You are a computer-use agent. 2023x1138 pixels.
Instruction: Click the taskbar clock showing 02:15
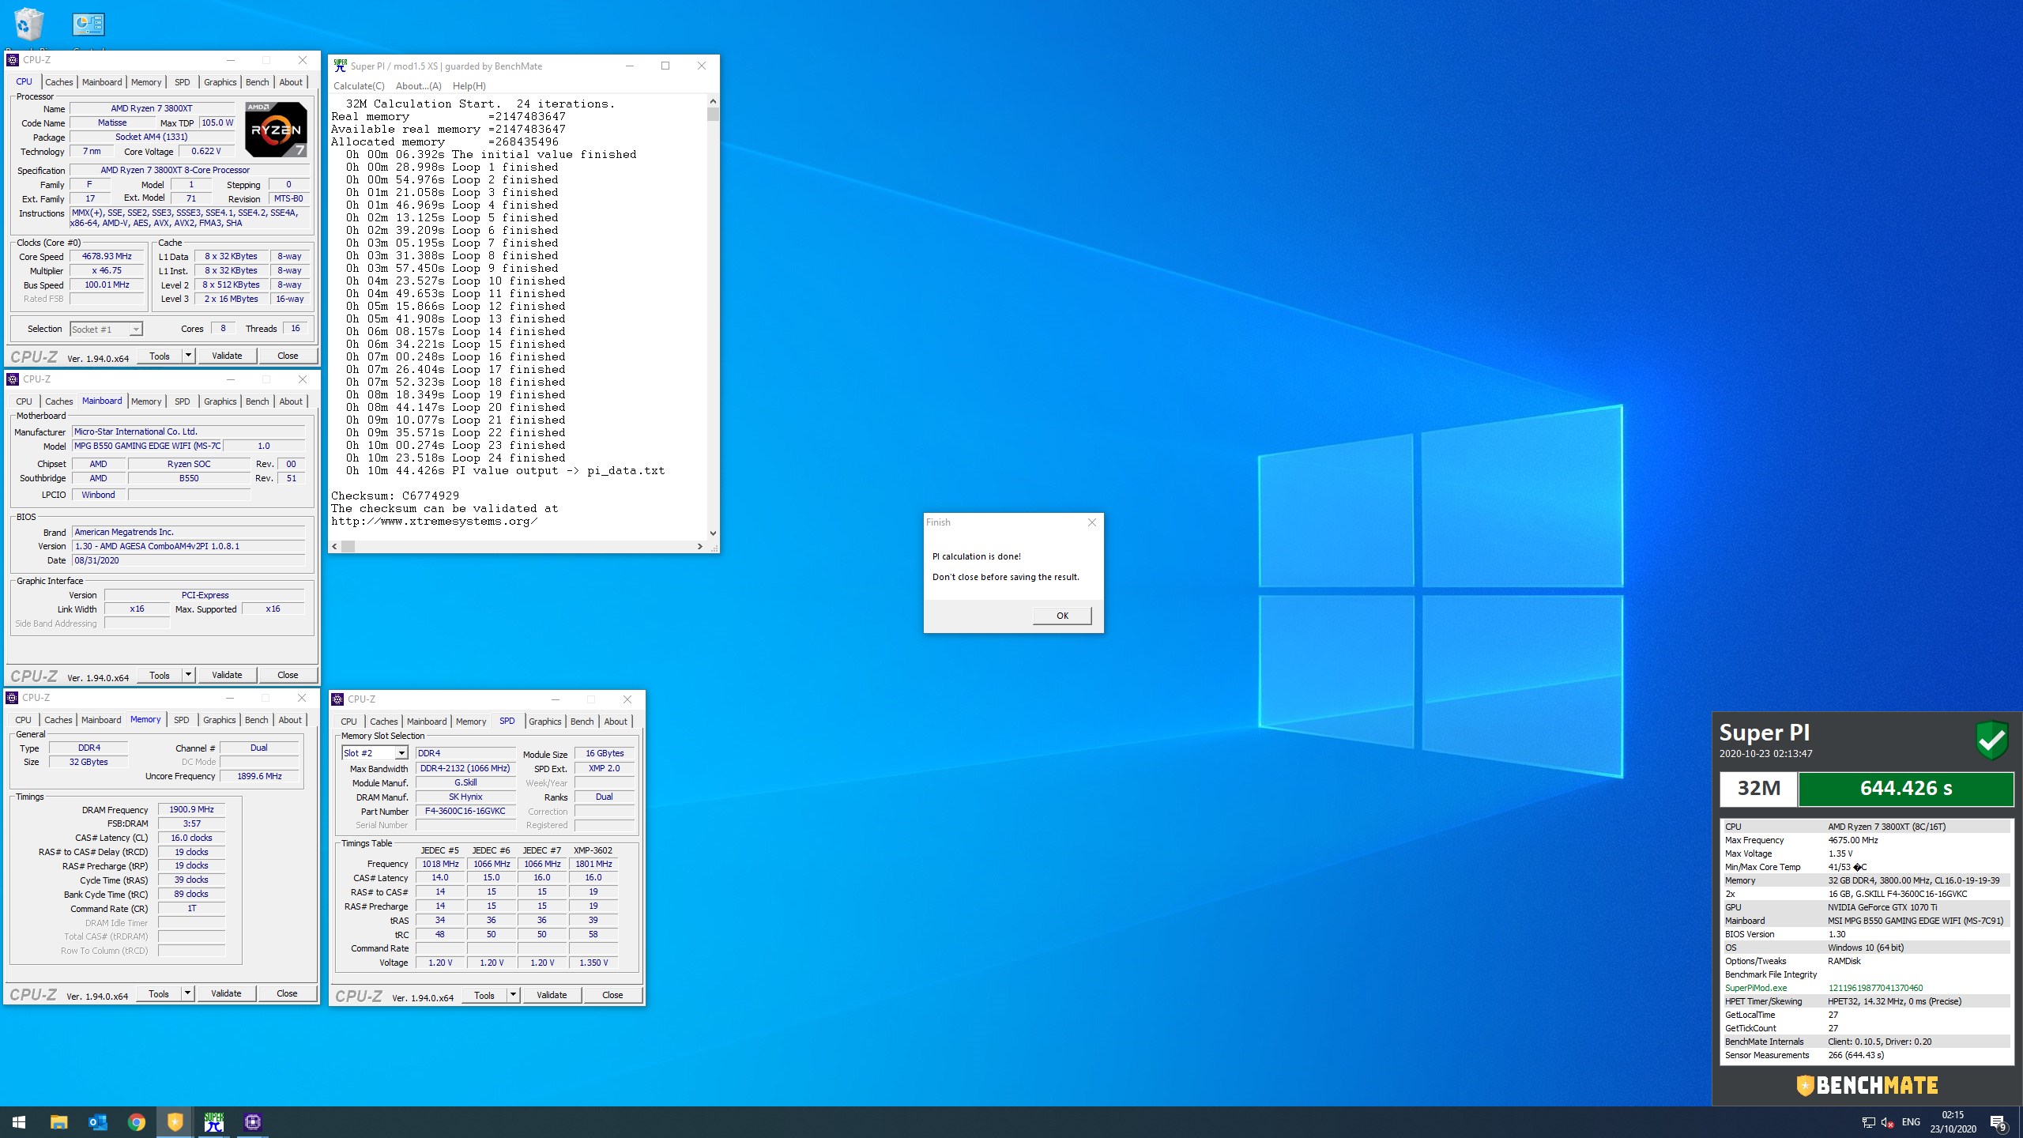click(x=1953, y=1115)
